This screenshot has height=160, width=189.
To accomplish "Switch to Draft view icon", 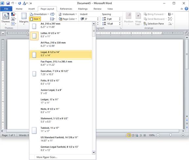I will (144, 135).
